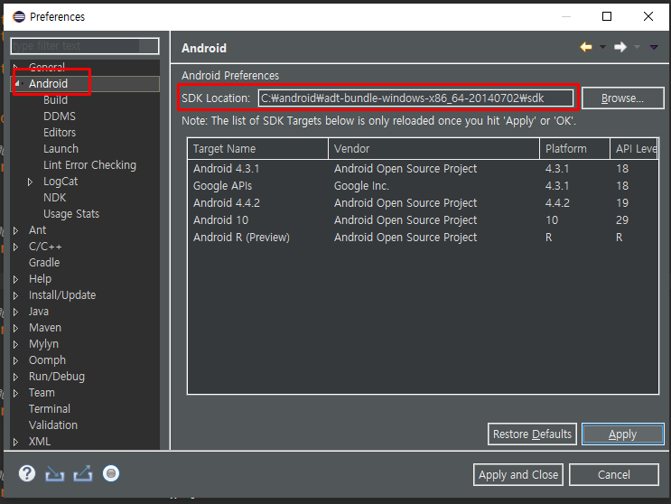671x504 pixels.
Task: Select the Android 10 target row
Action: [x=423, y=219]
